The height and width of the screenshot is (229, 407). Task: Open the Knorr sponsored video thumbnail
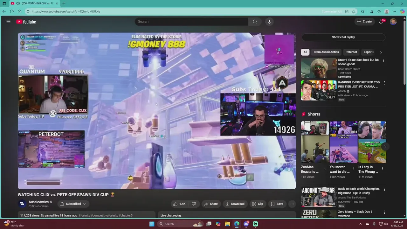319,68
